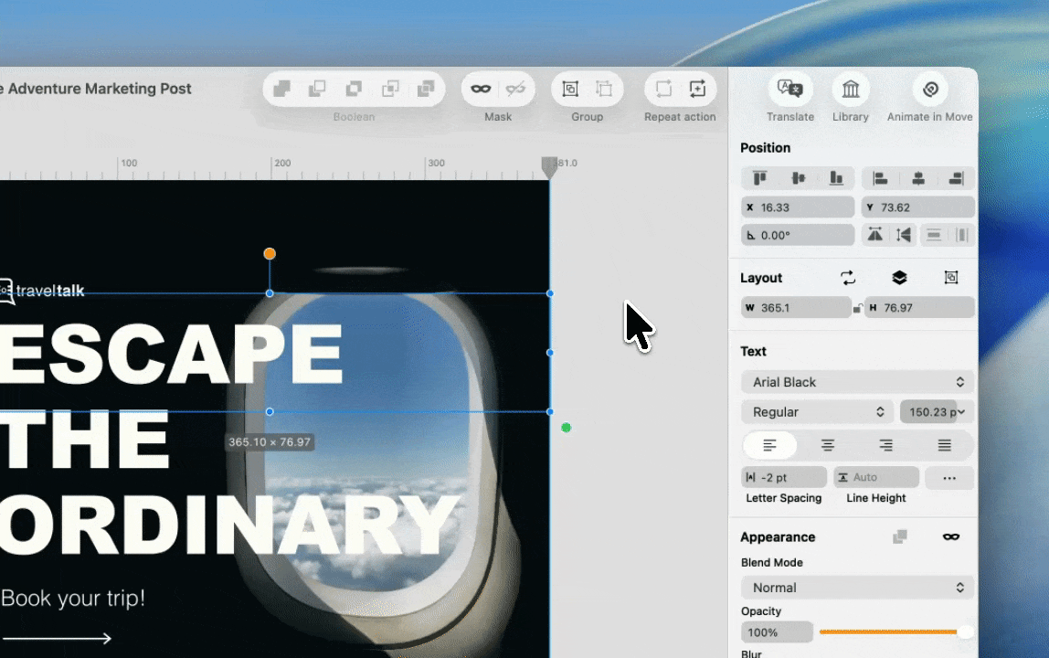Open the Library panel
The image size is (1049, 658).
point(851,89)
